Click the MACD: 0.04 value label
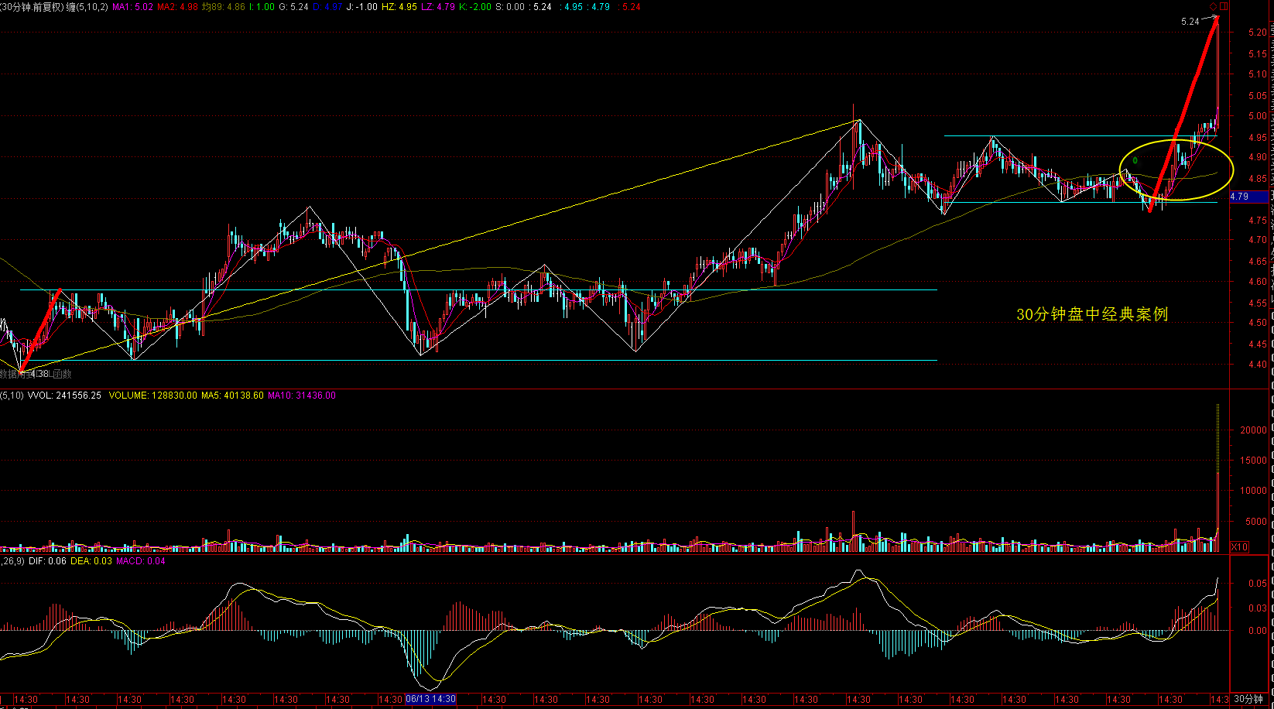 141,561
